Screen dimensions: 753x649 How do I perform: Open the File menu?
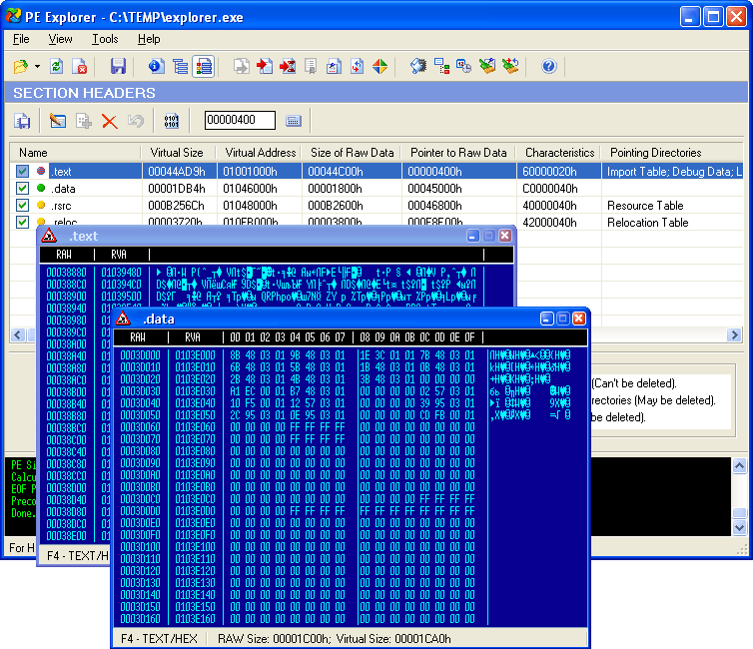point(21,39)
